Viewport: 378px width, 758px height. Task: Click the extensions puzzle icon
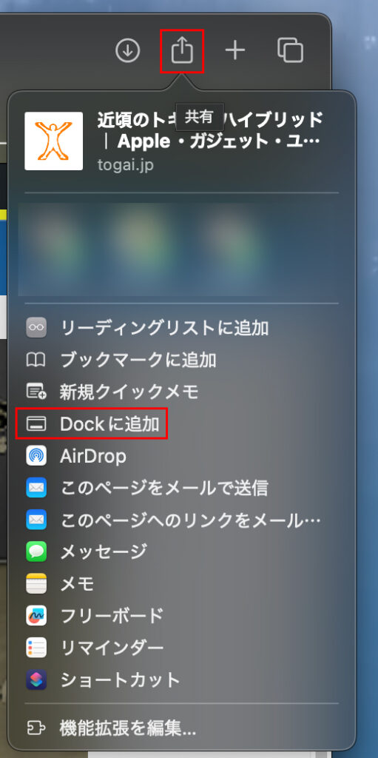click(36, 727)
